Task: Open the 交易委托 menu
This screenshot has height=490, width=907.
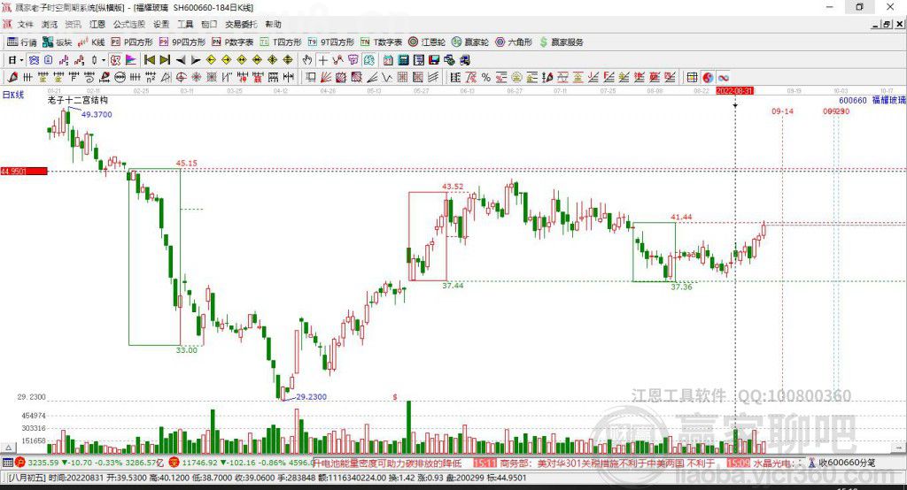Action: (241, 24)
